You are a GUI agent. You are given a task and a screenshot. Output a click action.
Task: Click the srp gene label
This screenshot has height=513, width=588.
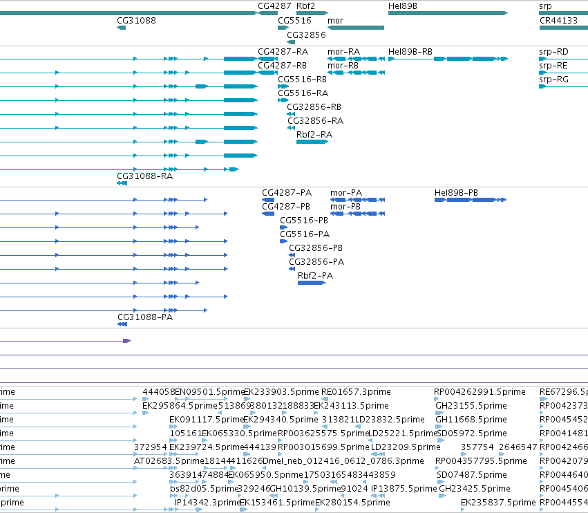(x=545, y=6)
